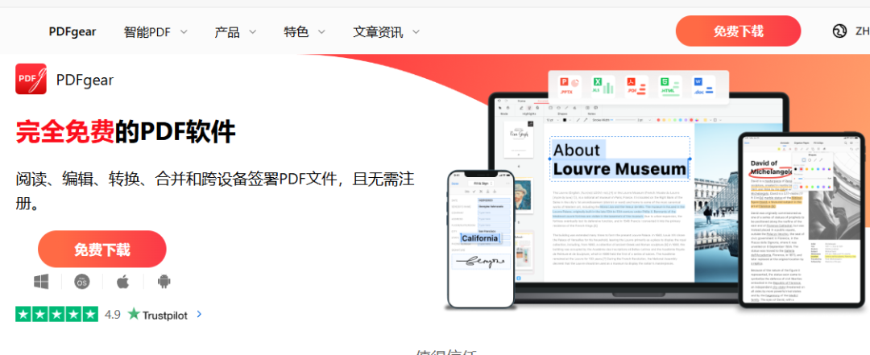Select the Windows platform icon
The image size is (870, 355).
[x=41, y=282]
